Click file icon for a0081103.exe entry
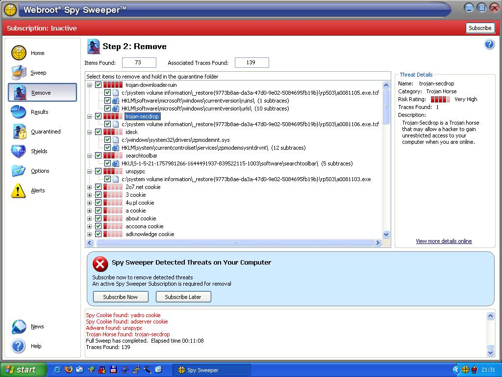This screenshot has height=377, width=502. (116, 179)
